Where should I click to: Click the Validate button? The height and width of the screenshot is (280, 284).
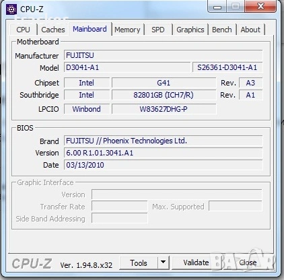pos(196,262)
